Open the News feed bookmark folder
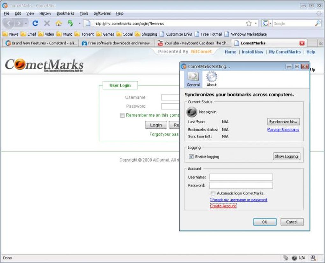Viewport: 325px width, 263px height. (x=11, y=34)
